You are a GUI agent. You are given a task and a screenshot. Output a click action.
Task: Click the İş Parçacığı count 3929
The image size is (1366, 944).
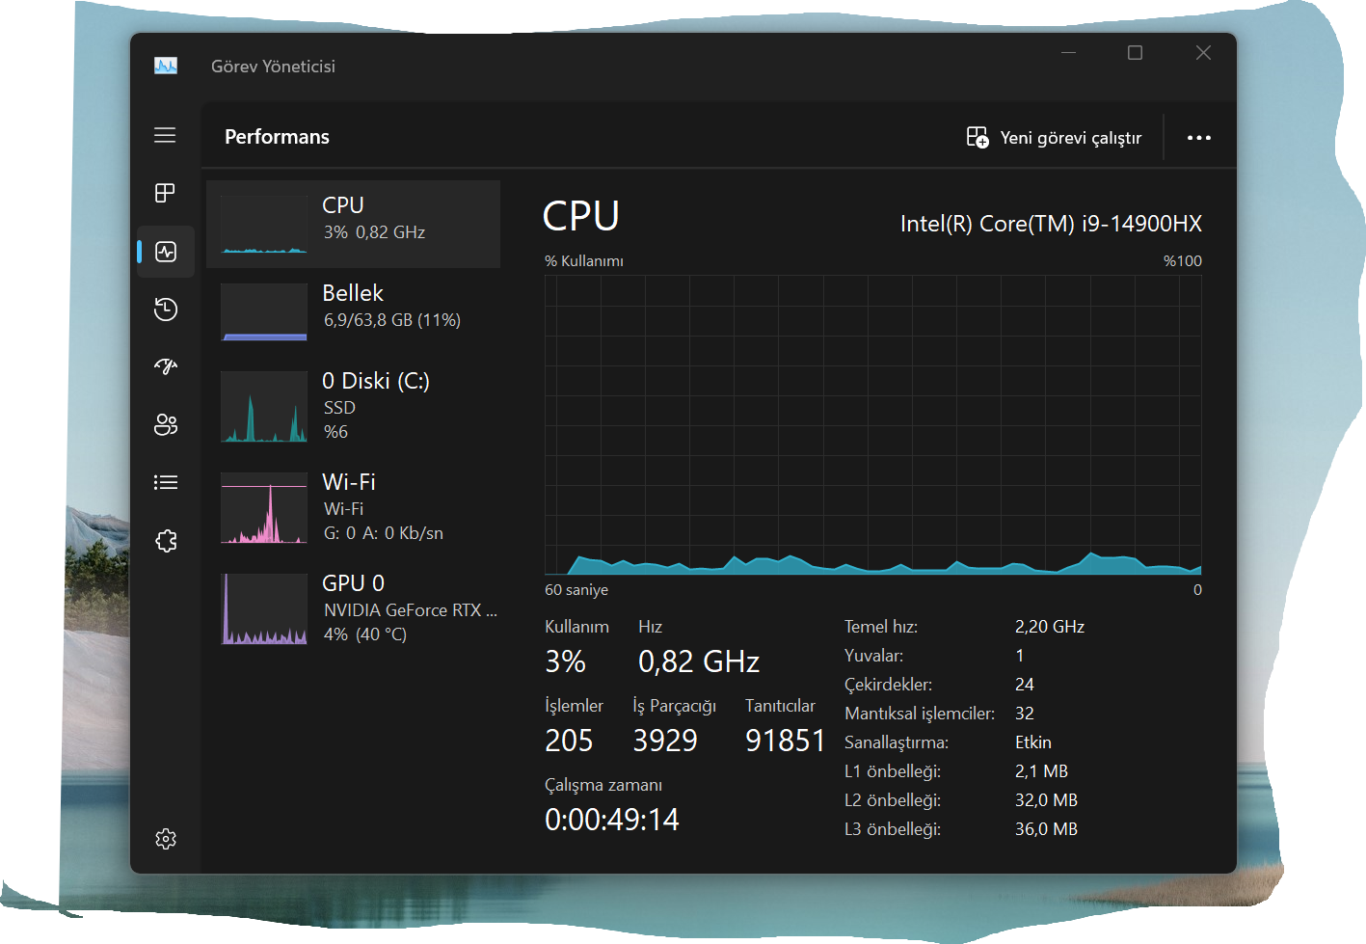pos(665,741)
